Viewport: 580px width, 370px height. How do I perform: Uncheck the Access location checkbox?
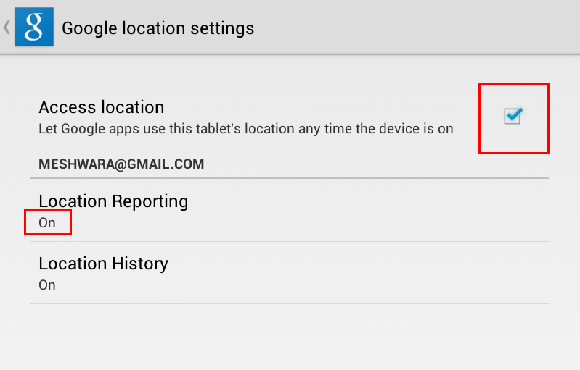[x=512, y=116]
